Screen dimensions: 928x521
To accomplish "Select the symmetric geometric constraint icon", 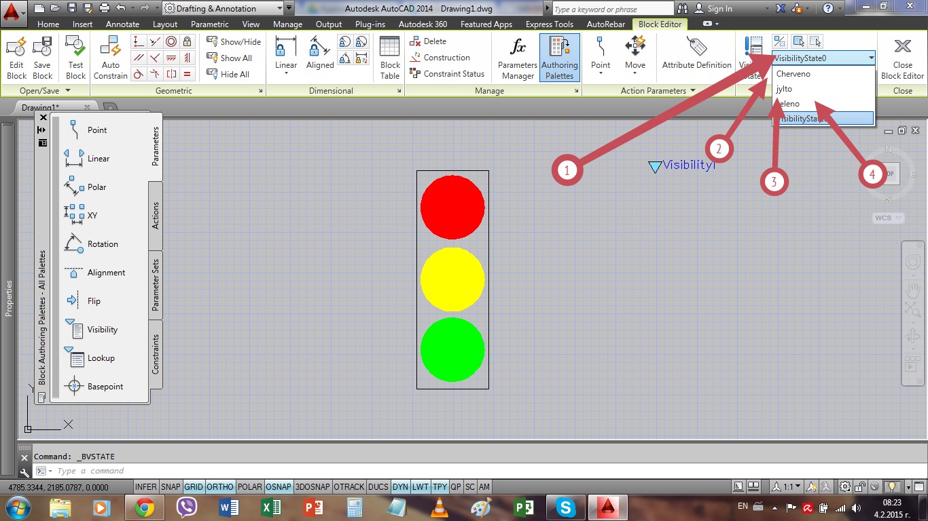I will 171,74.
